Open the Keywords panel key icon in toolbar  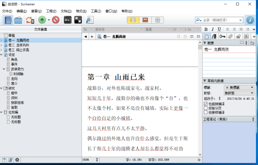point(68,20)
